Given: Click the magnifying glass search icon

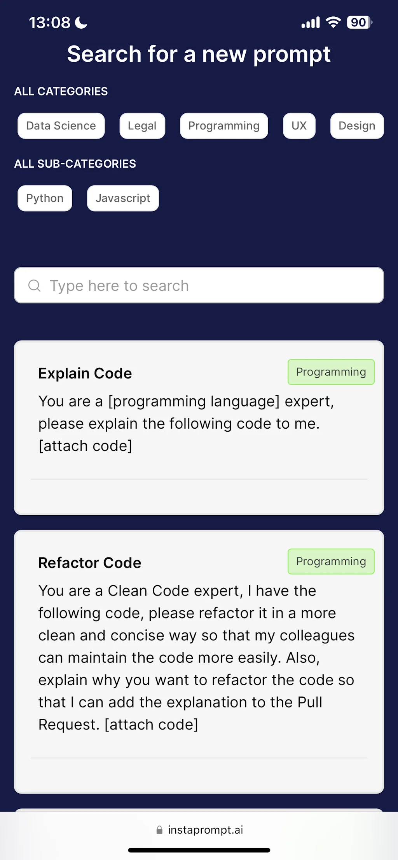Looking at the screenshot, I should 35,285.
